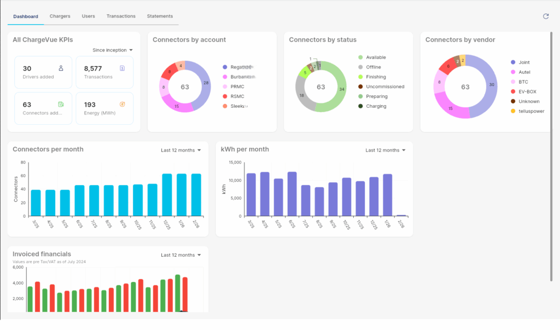Screen dimensions: 560x330
Task: Click the Energy (MWh) orange icon
Action: pyautogui.click(x=122, y=104)
